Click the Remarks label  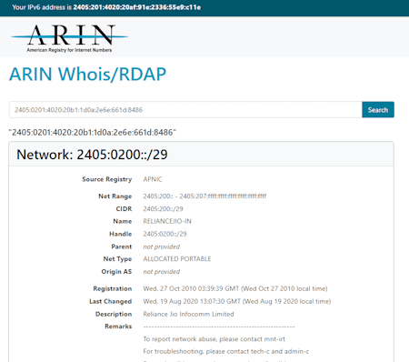click(x=118, y=327)
